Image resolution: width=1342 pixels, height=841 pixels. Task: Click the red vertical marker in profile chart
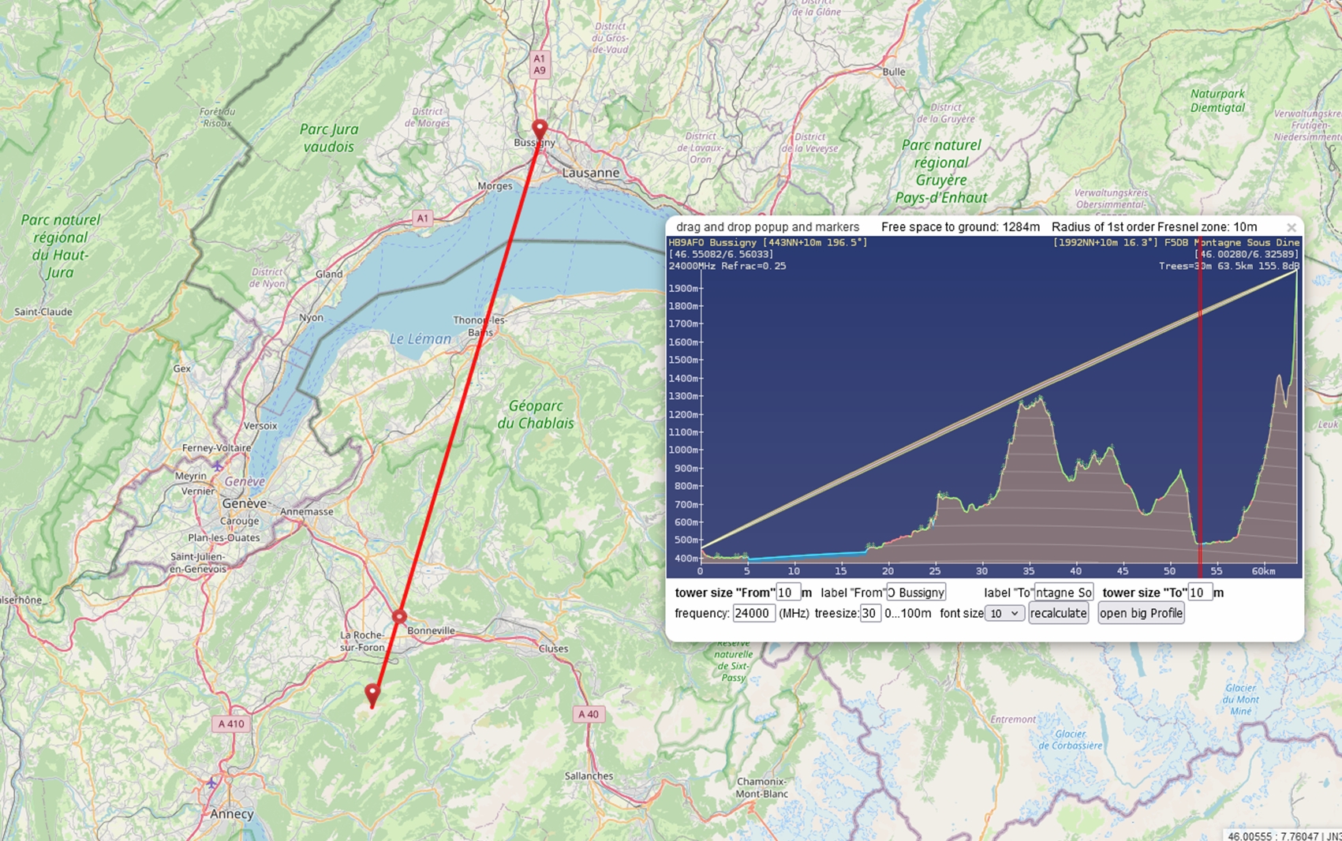coord(1200,406)
